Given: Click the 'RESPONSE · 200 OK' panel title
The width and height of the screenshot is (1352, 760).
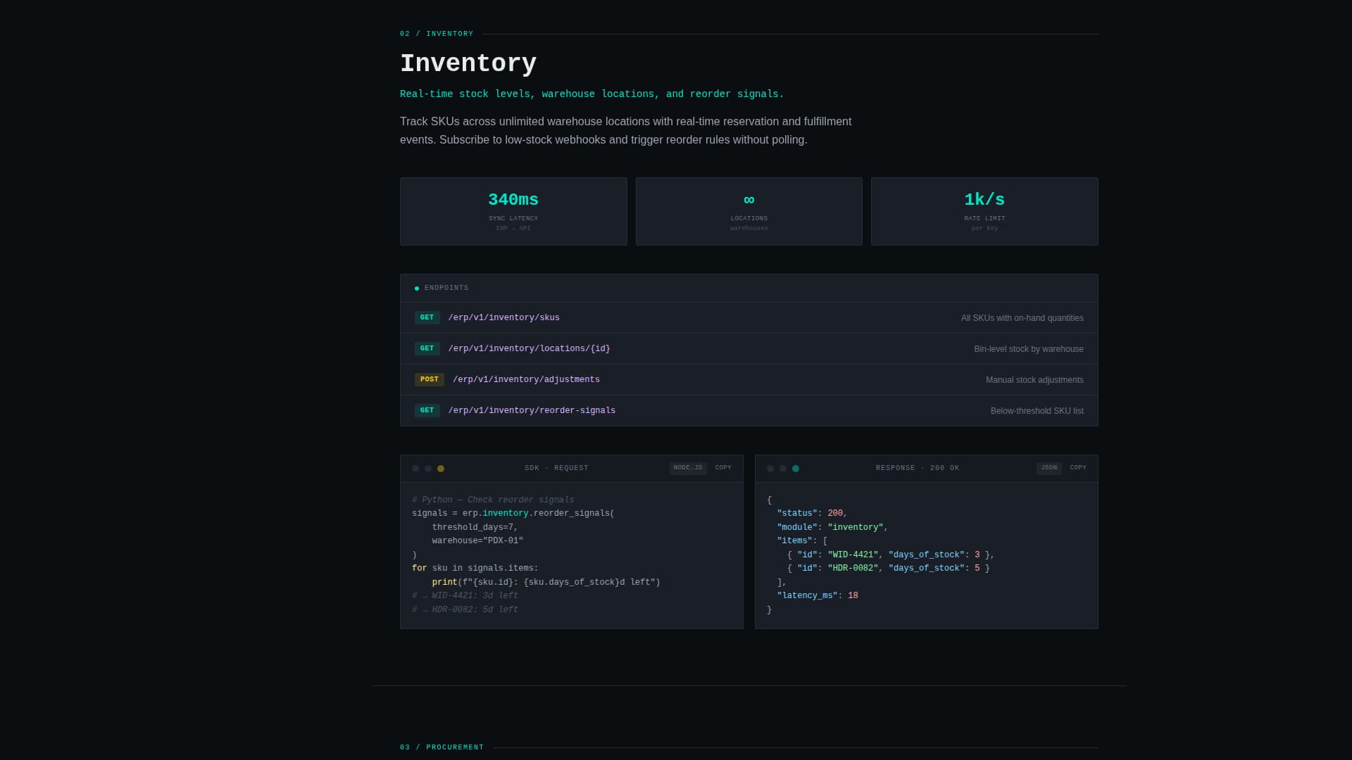Looking at the screenshot, I should pyautogui.click(x=917, y=468).
